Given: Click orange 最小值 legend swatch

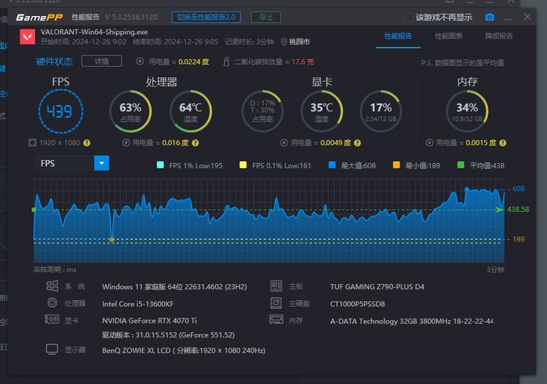Looking at the screenshot, I should click(396, 165).
